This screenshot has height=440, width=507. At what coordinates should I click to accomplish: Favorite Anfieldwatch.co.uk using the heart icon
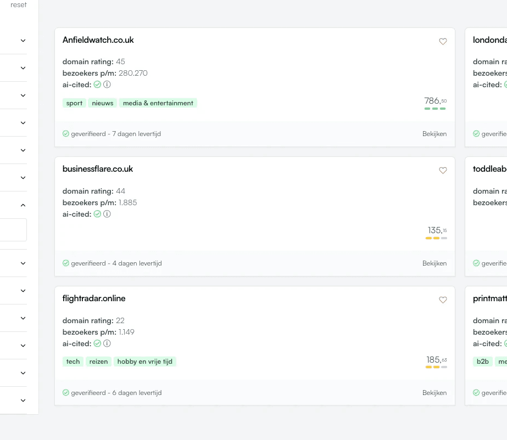point(443,41)
